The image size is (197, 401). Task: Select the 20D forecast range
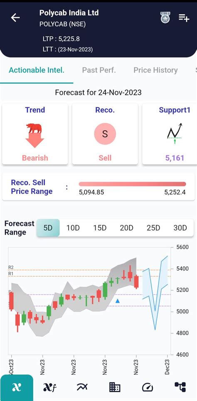pos(126,228)
